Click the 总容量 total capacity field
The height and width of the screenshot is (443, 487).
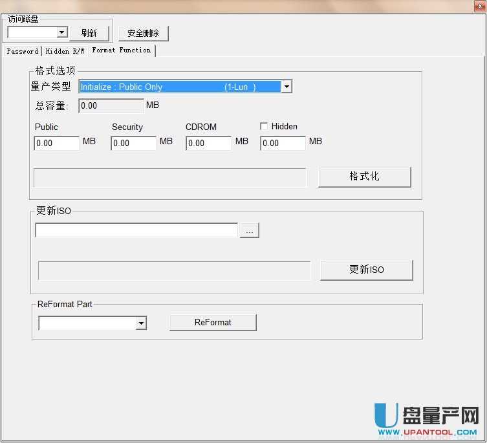(x=111, y=105)
